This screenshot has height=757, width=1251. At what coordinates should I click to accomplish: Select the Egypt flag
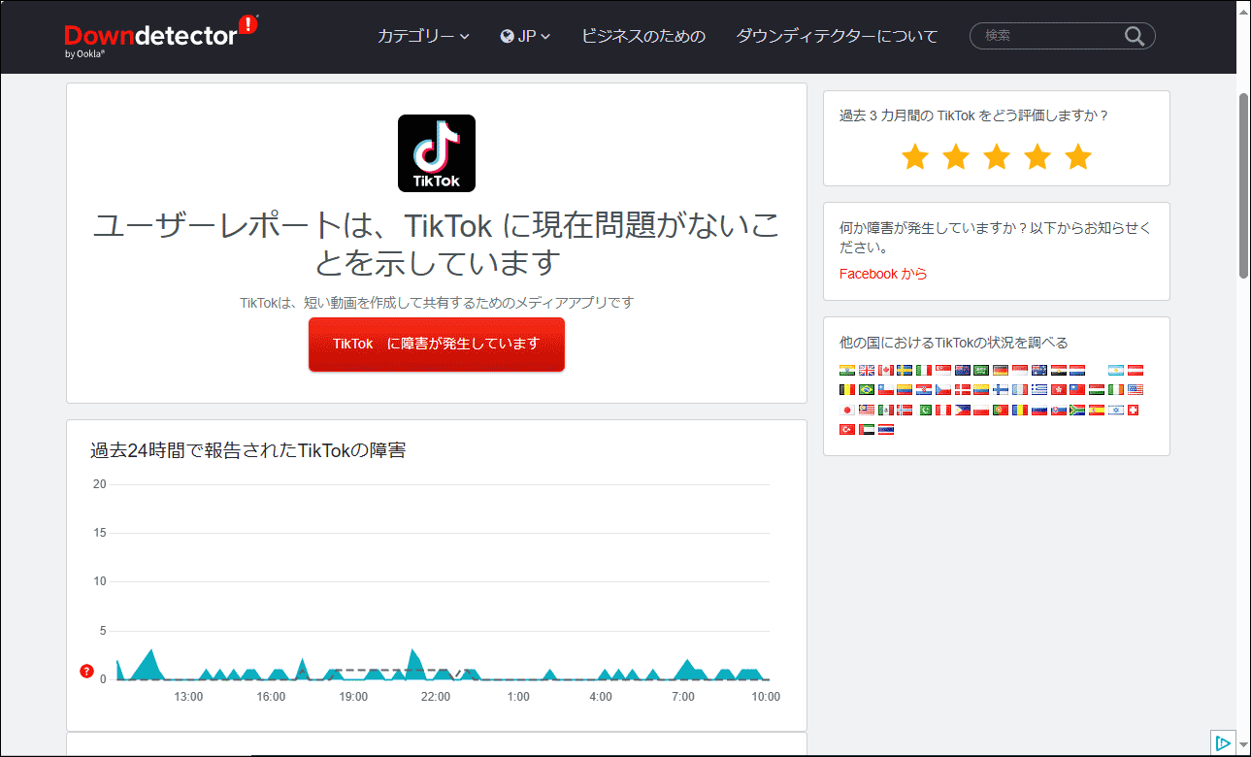tap(1059, 371)
